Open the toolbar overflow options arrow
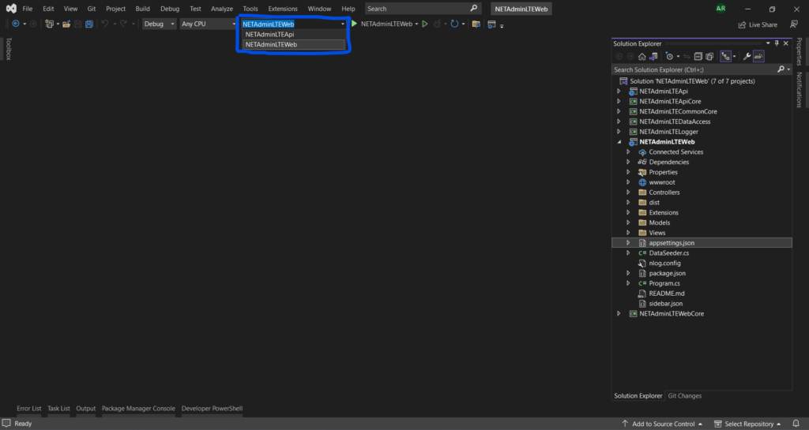Viewport: 809px width, 430px height. [x=502, y=26]
